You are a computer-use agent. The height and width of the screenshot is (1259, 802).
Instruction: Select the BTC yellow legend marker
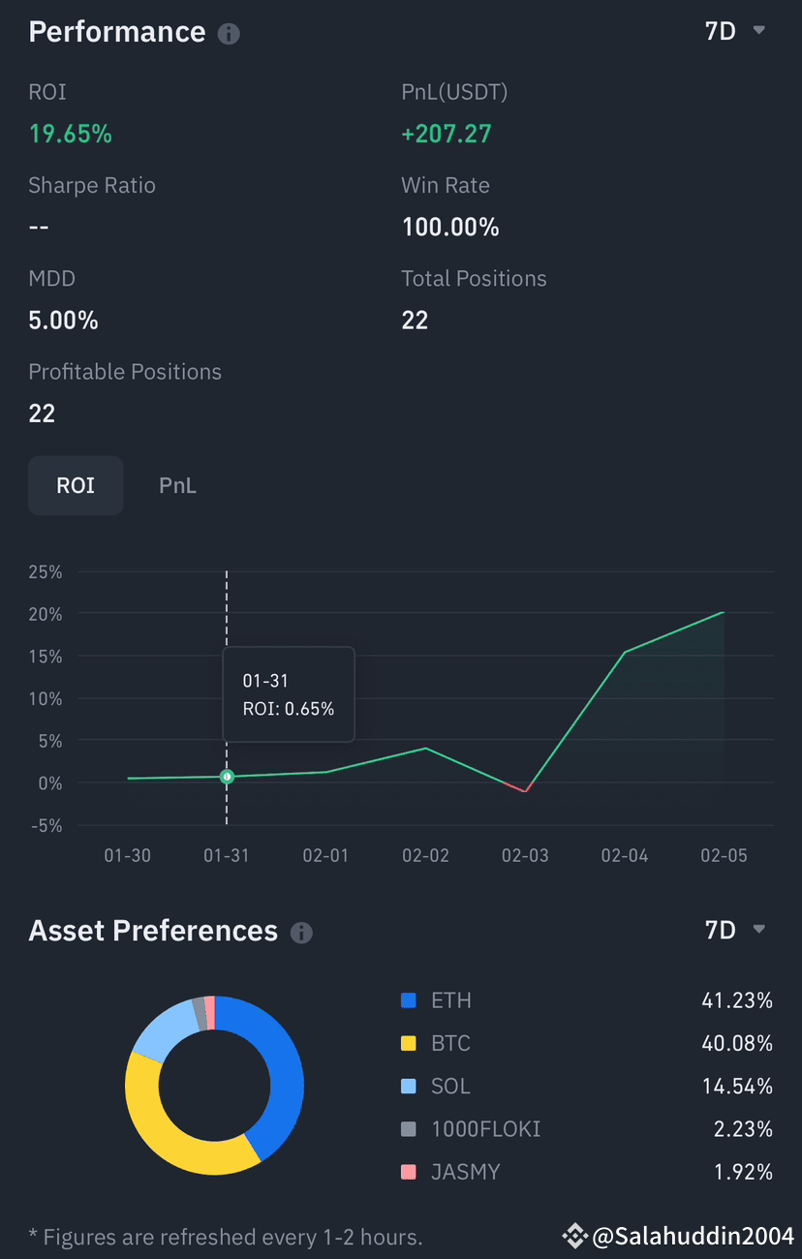pos(409,1043)
